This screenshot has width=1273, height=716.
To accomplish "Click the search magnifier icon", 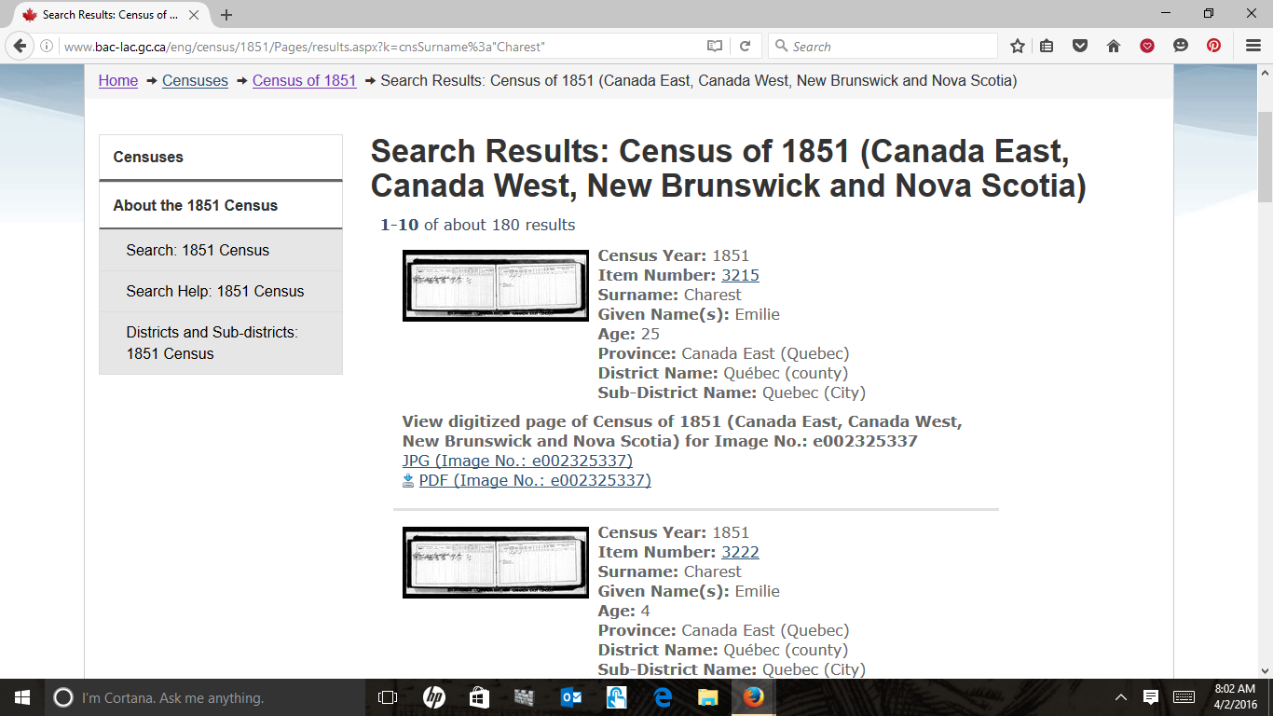I will pyautogui.click(x=780, y=46).
